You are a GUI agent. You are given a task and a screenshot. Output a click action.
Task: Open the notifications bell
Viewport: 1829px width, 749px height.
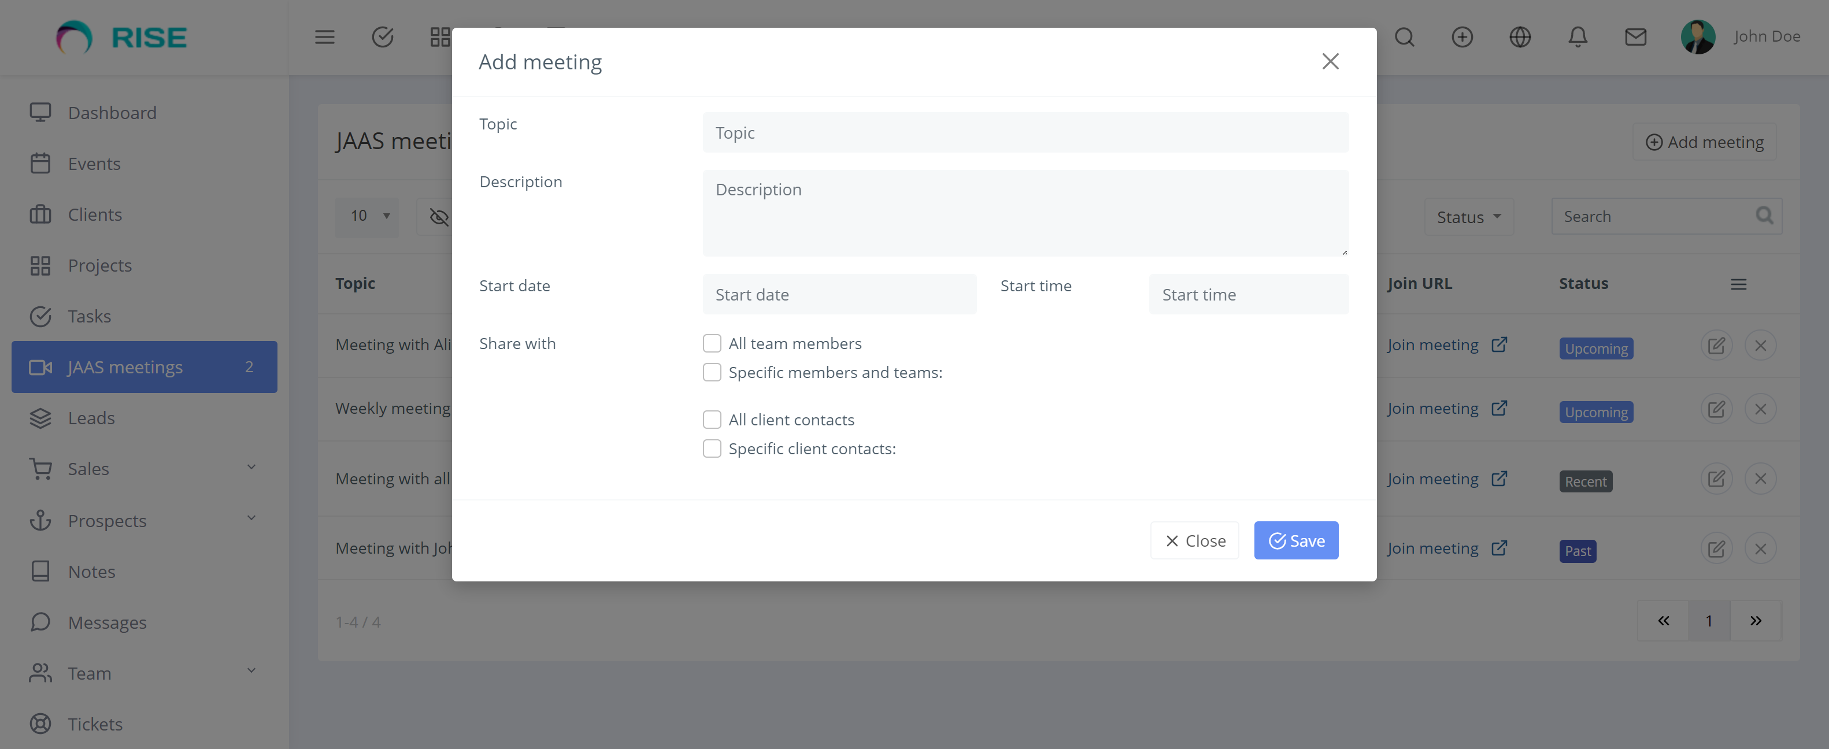tap(1577, 37)
